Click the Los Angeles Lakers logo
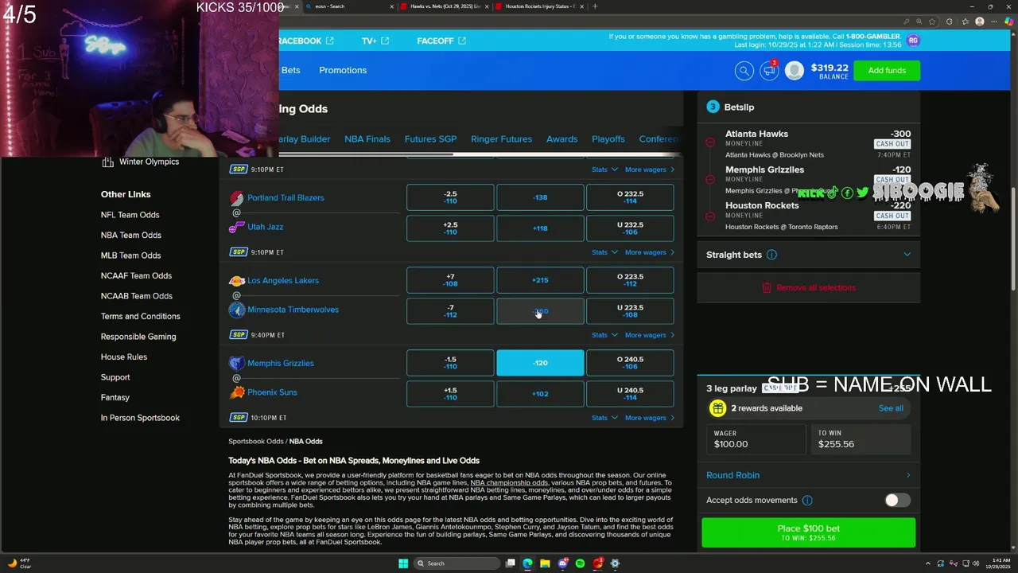Screen dimensions: 1018x573 tap(237, 281)
